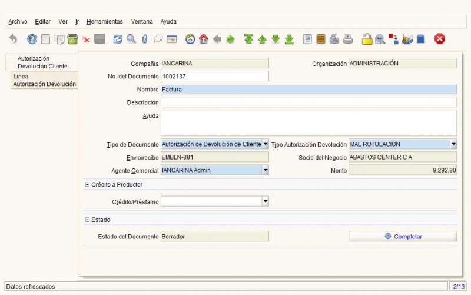Click the Nombre field containing Factura

tap(309, 90)
